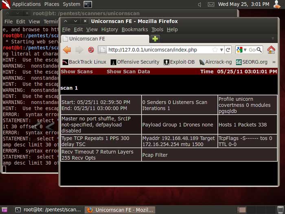Click the show desktop icon in taskbar
285x214 pixels.
(x=4, y=210)
